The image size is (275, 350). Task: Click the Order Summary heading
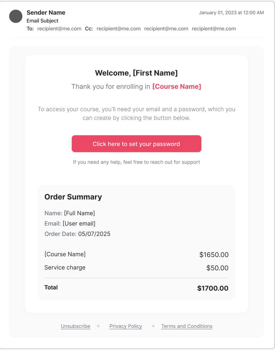click(73, 197)
